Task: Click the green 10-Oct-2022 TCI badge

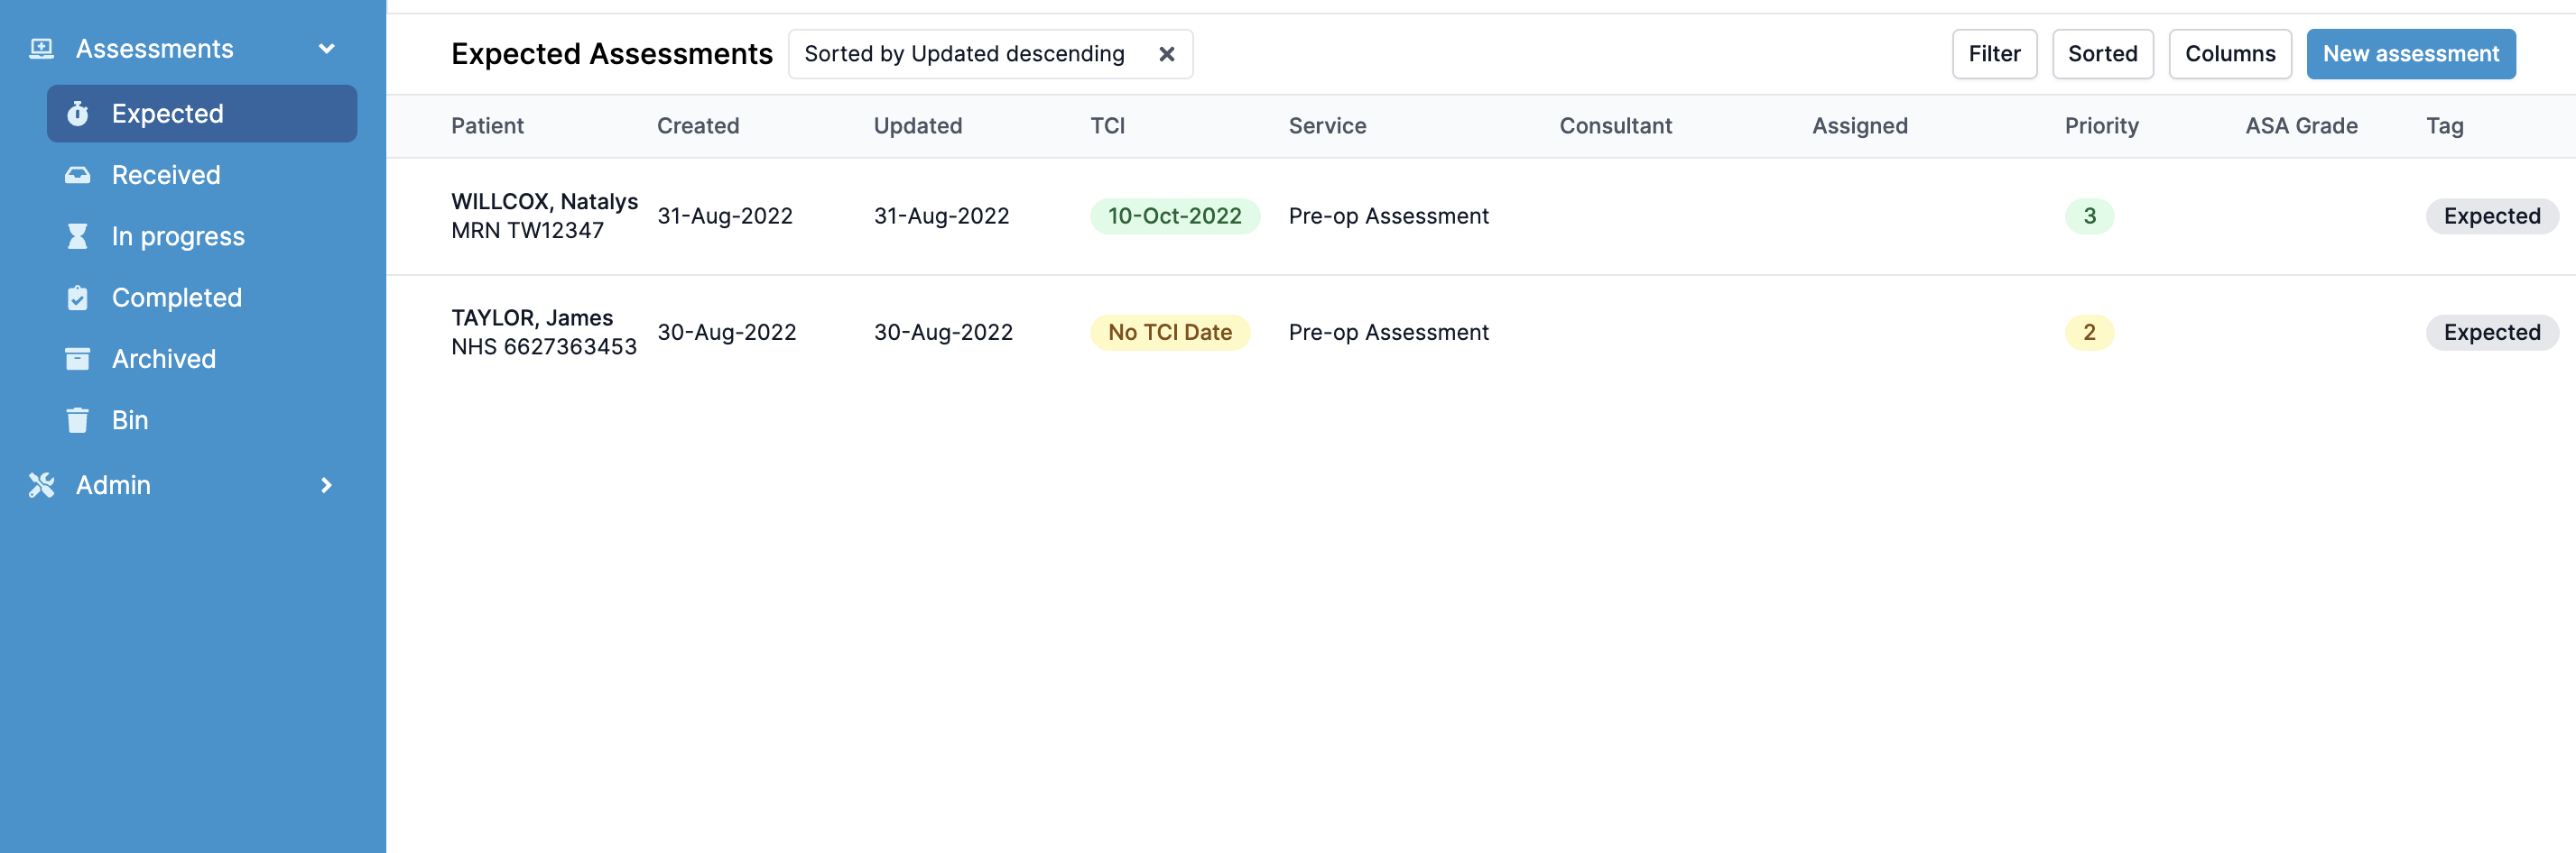Action: pos(1174,216)
